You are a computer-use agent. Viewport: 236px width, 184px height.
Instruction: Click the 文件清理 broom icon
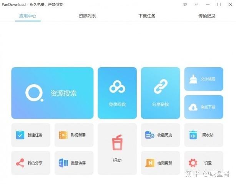coord(193,79)
